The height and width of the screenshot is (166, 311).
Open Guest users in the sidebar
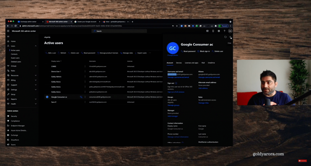15,58
